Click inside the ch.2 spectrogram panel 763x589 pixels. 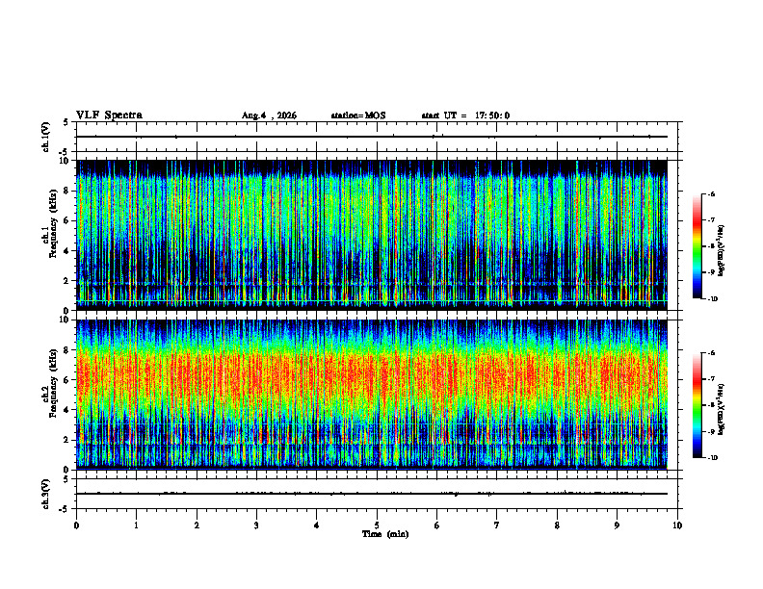(x=372, y=395)
